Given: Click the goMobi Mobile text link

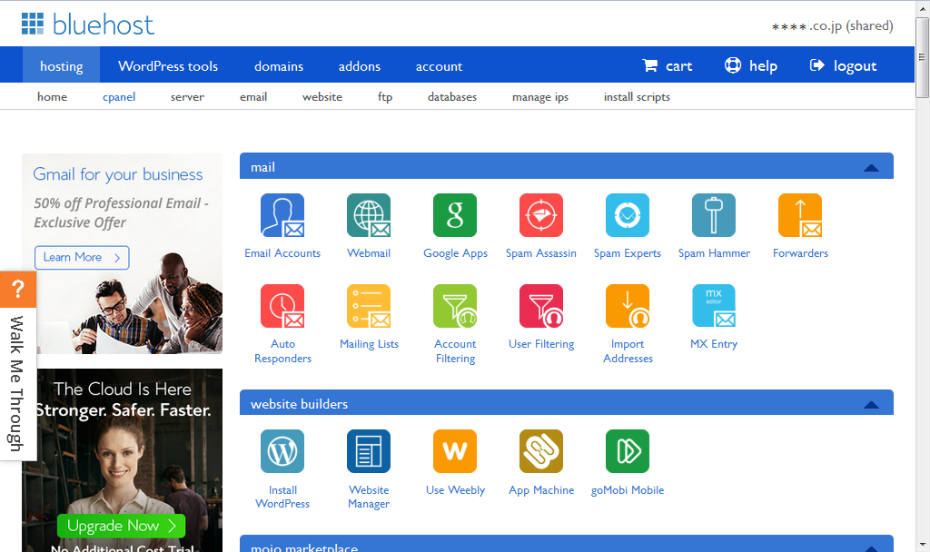Looking at the screenshot, I should tap(628, 490).
